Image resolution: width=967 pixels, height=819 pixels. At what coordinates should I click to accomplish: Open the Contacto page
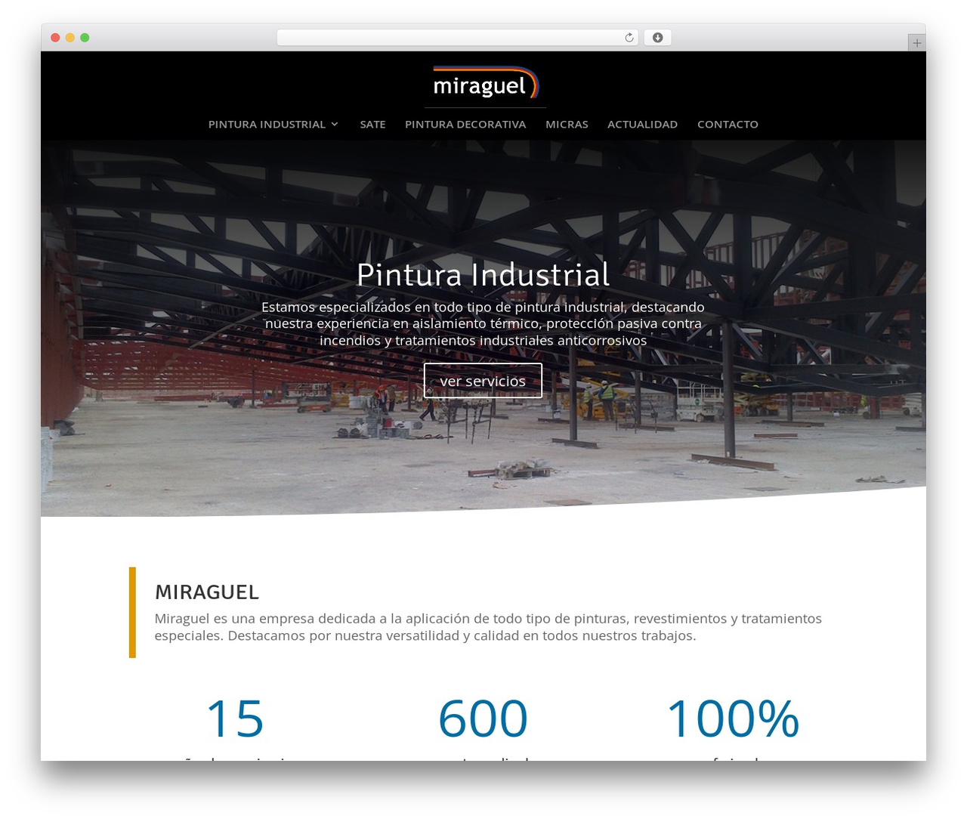coord(728,124)
